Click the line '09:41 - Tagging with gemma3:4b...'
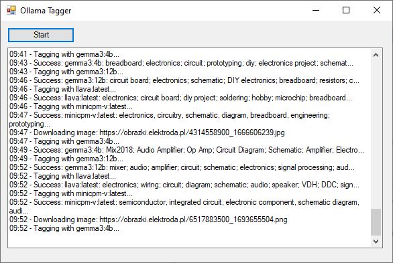The height and width of the screenshot is (263, 393). pos(64,54)
